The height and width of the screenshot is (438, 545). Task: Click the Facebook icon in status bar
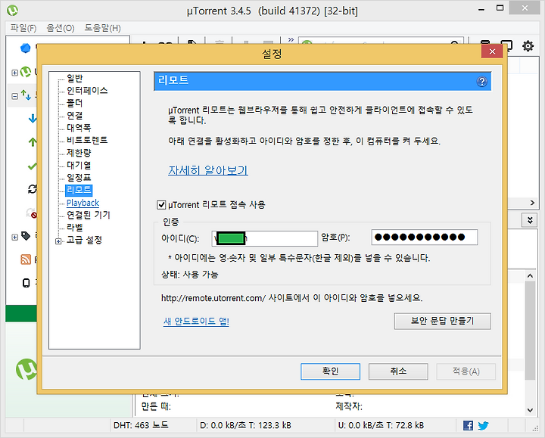click(468, 425)
